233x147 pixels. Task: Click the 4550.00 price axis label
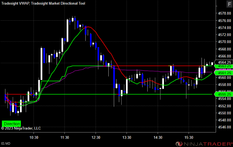pos(225,113)
